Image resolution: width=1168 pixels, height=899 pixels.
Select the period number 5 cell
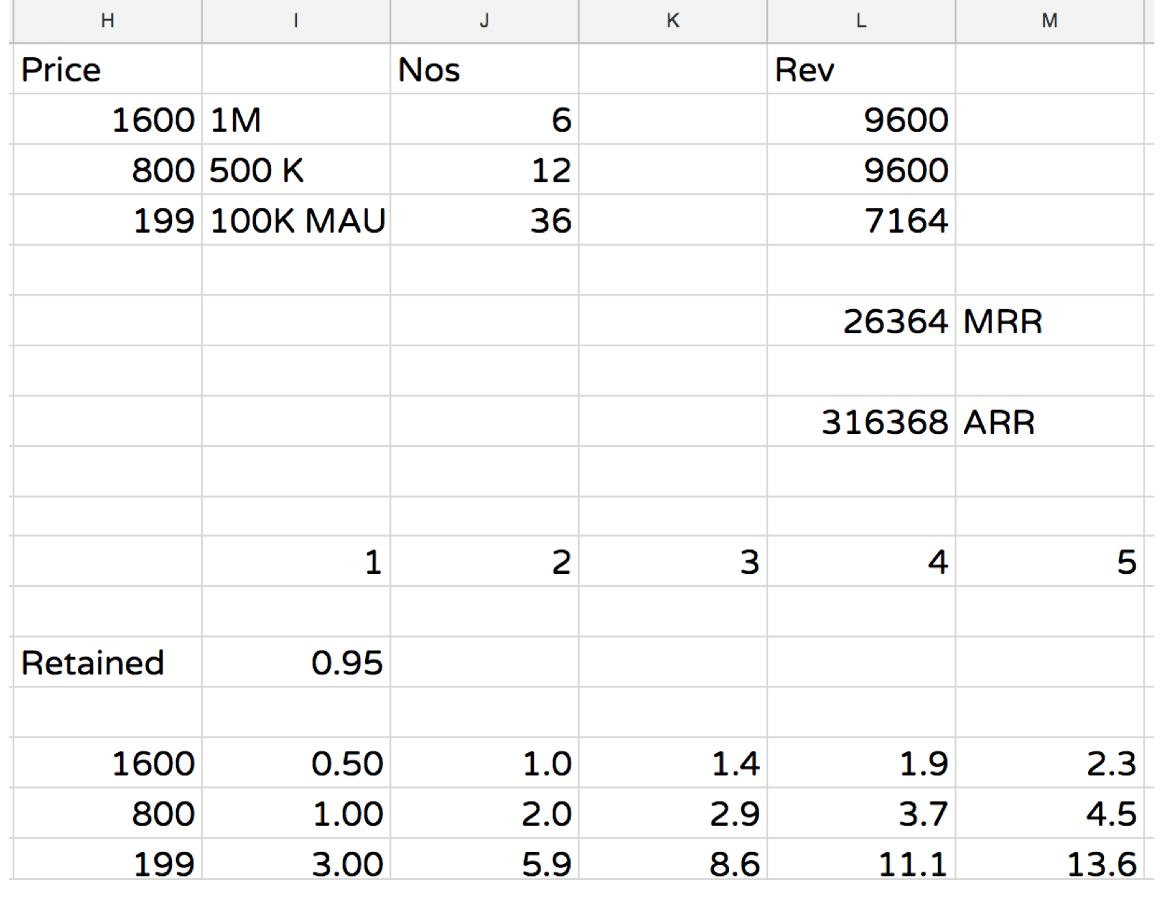(1050, 561)
